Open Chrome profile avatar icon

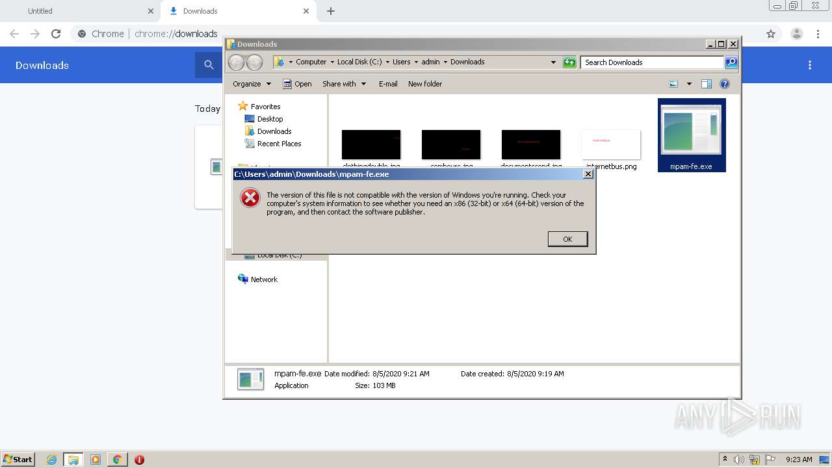[x=796, y=34]
